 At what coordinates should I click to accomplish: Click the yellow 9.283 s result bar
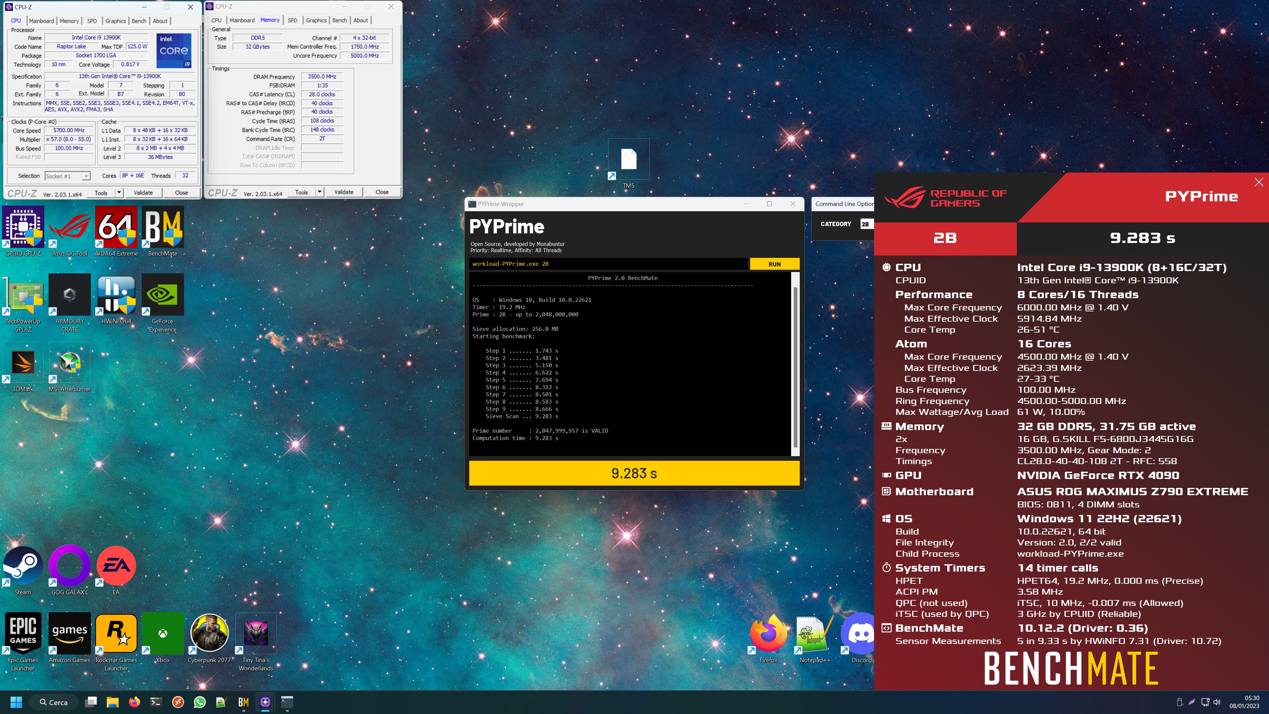click(634, 473)
